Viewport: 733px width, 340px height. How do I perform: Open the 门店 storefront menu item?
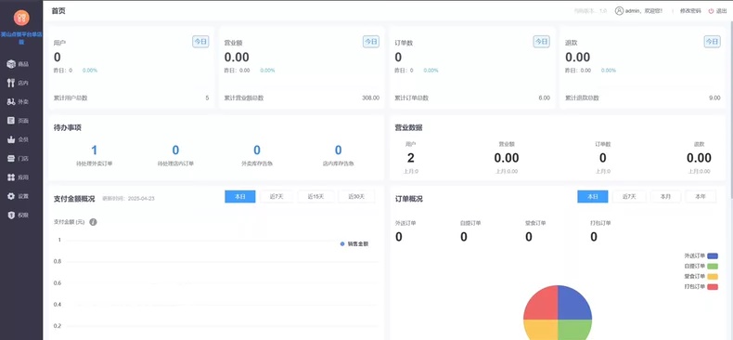pyautogui.click(x=19, y=158)
